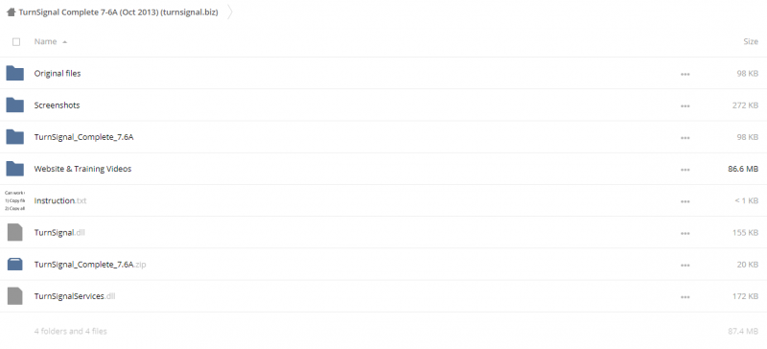The image size is (767, 349).
Task: Click the TurnSignal.dll file icon
Action: [14, 232]
